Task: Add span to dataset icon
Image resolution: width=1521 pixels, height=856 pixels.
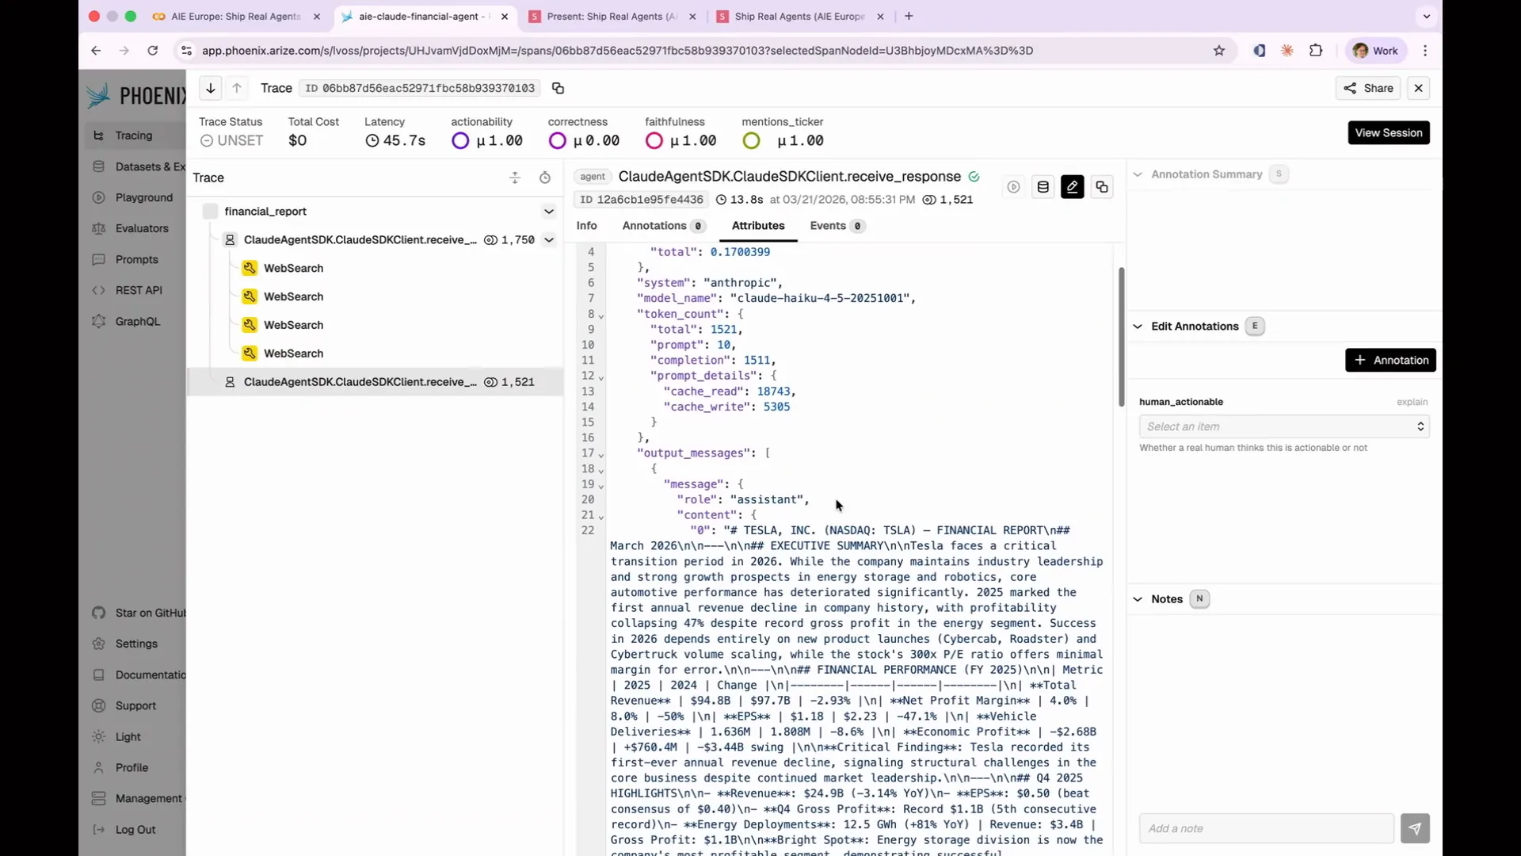Action: tap(1043, 187)
